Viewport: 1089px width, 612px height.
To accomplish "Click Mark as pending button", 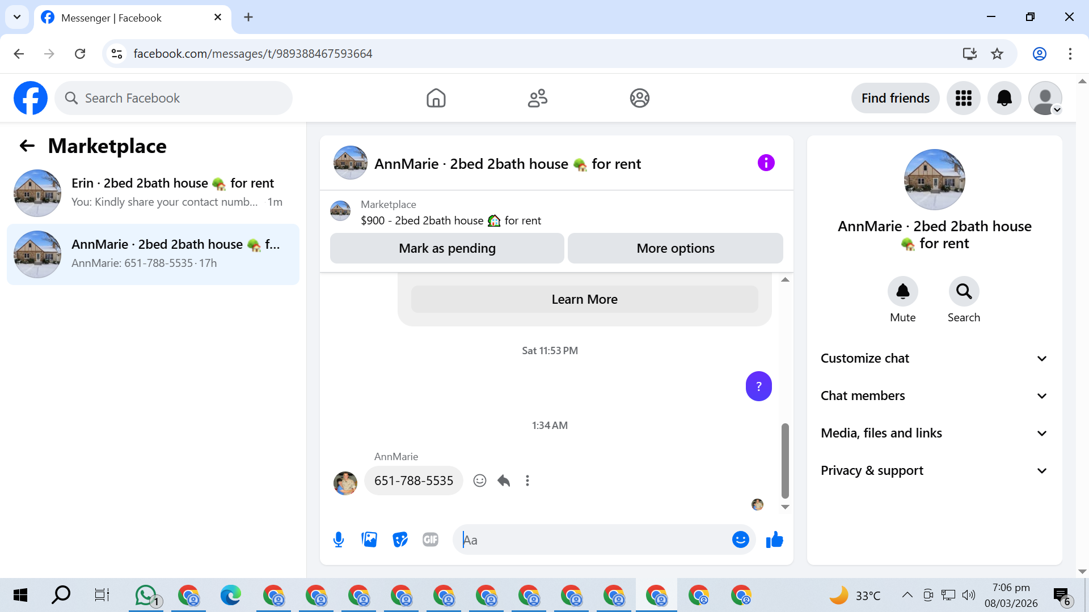I will point(447,248).
